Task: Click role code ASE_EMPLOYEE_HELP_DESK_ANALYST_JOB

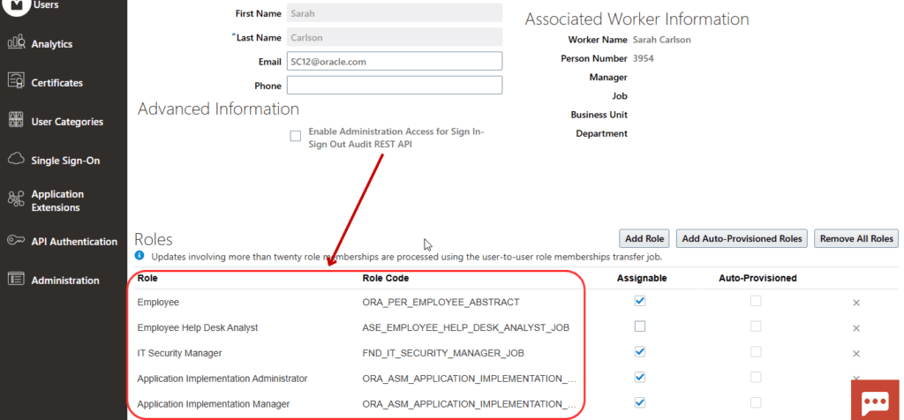Action: click(466, 327)
